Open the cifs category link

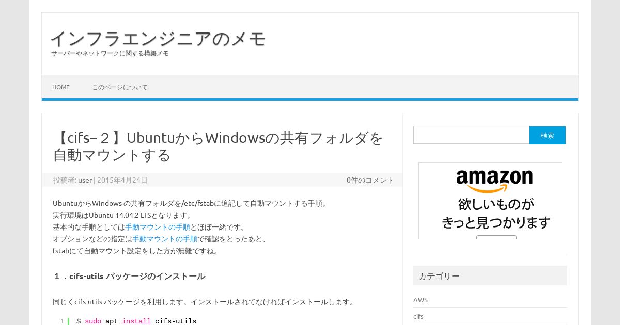419,316
